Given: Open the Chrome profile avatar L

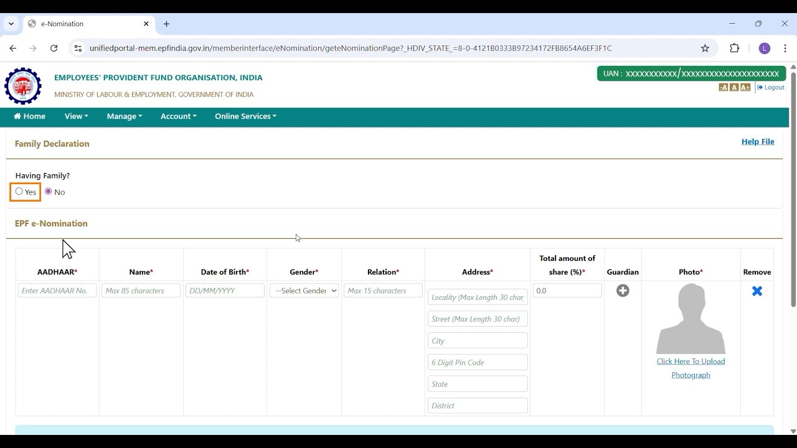Looking at the screenshot, I should (765, 48).
